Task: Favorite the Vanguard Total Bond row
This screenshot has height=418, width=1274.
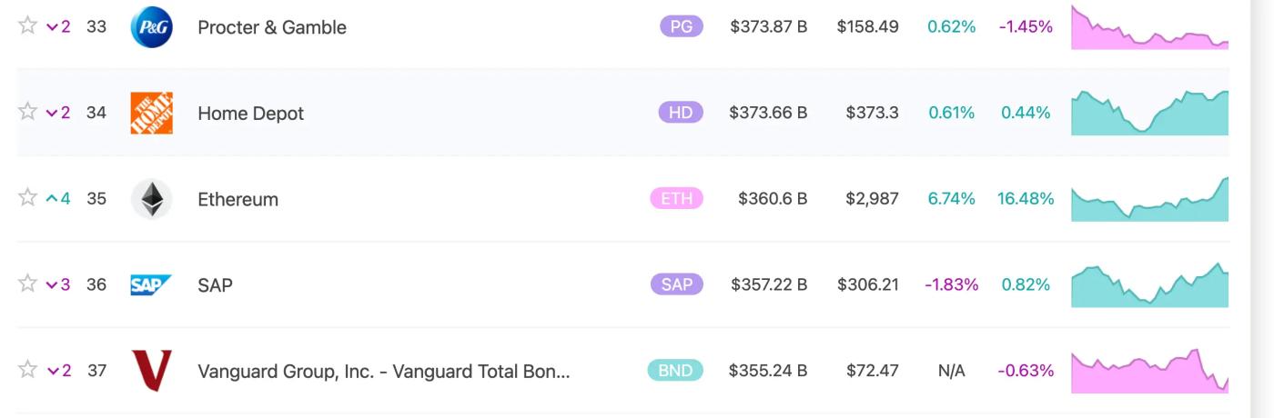Action: coord(28,370)
